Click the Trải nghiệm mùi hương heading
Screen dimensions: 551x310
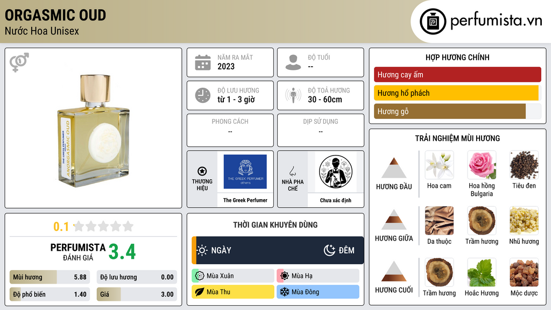pyautogui.click(x=457, y=138)
